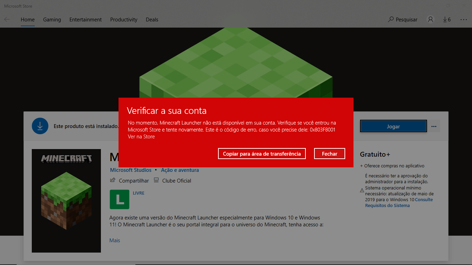Click the Minecraft cover art thumbnail
Screen dimensions: 472x265
click(66, 201)
